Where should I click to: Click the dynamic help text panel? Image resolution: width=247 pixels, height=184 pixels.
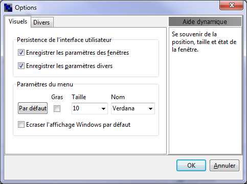click(x=205, y=90)
